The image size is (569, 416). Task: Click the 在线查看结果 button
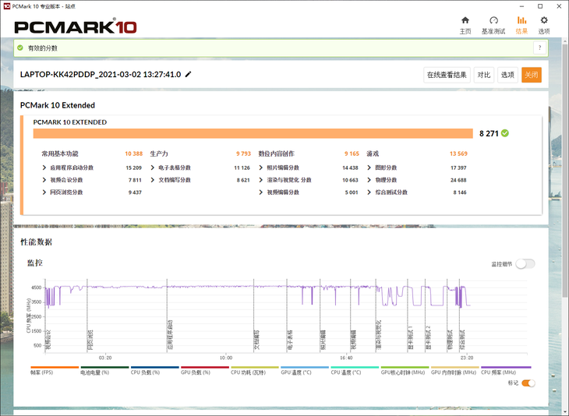tap(447, 75)
